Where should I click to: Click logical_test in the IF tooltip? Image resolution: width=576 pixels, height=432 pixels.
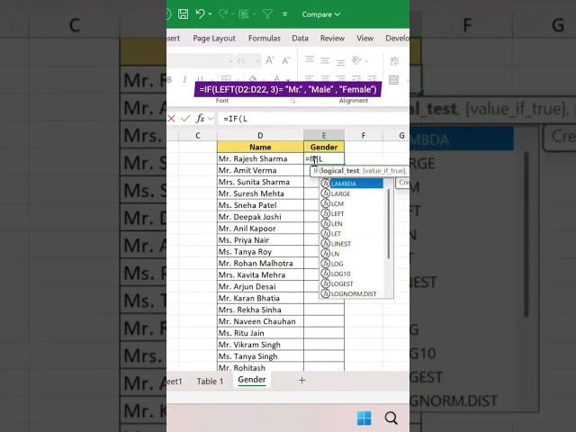click(x=340, y=170)
